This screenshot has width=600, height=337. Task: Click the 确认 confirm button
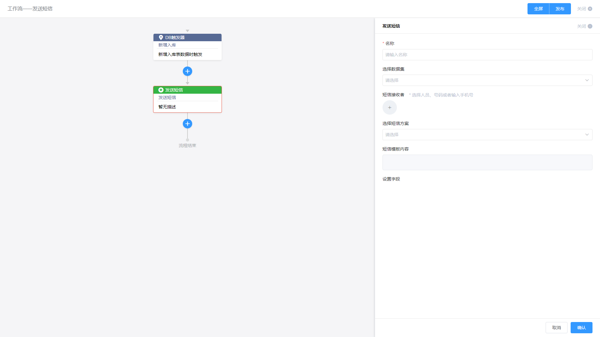(582, 328)
